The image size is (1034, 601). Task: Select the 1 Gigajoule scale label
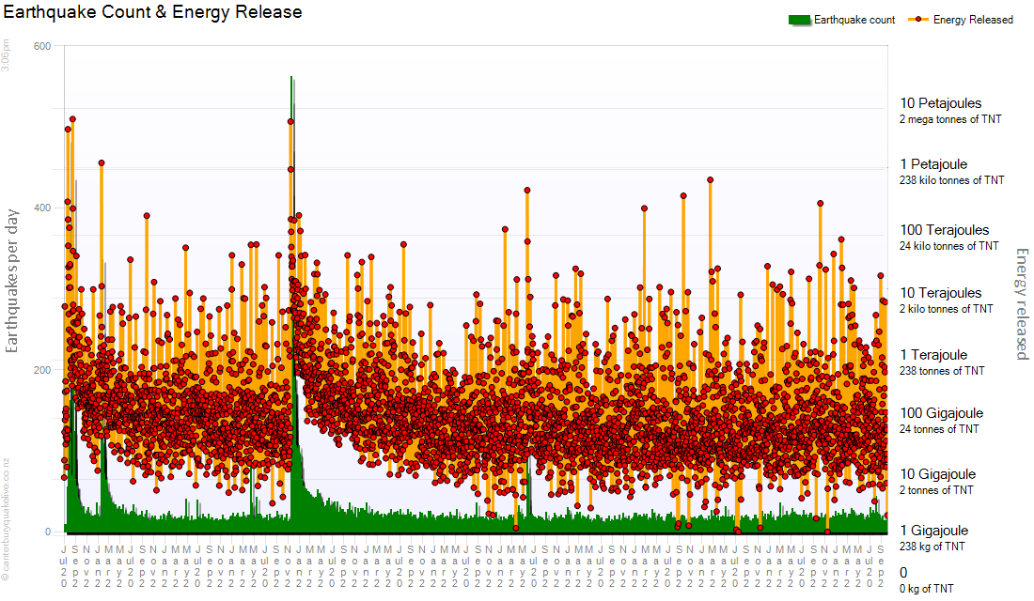(x=932, y=531)
